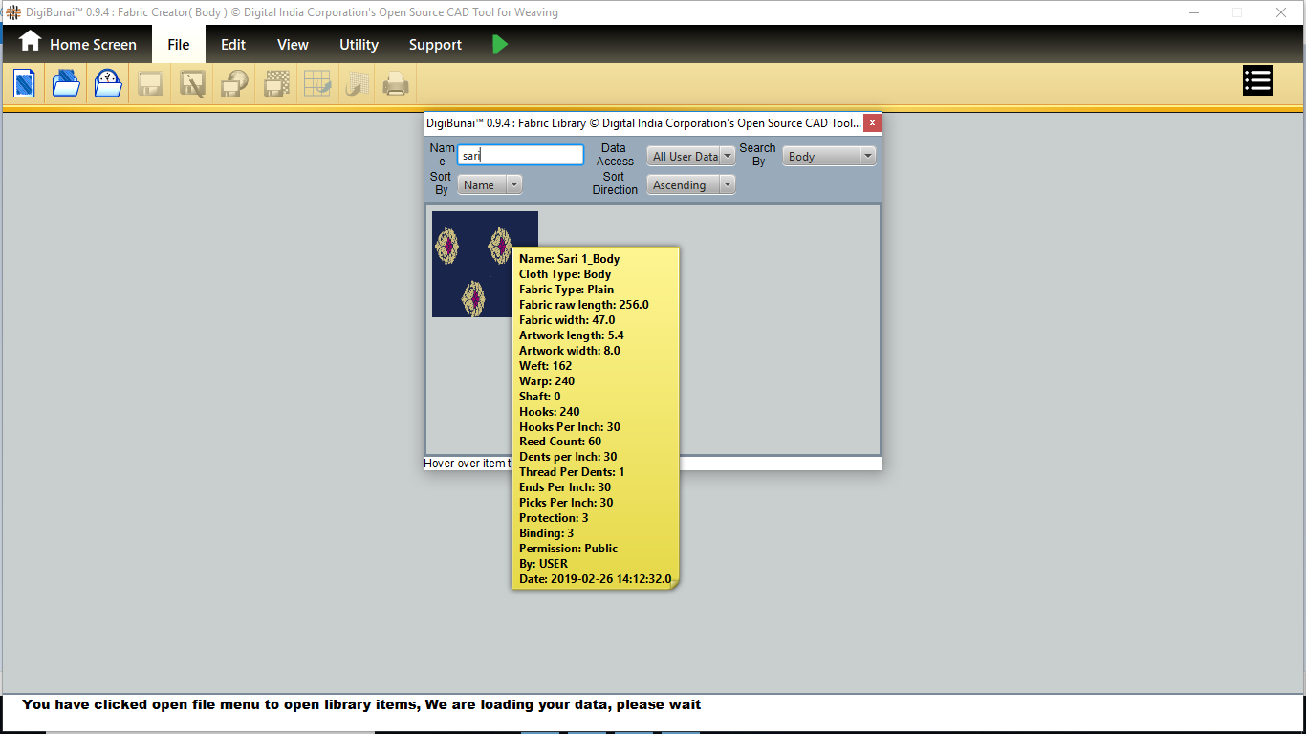
Task: Click the new fabric document icon
Action: [x=25, y=84]
